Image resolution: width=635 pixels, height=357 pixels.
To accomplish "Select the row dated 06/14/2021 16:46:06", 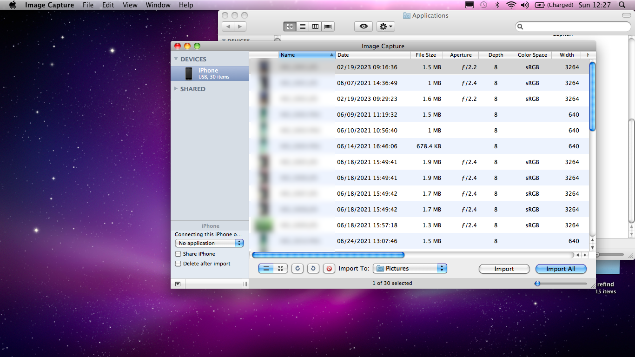I will [x=419, y=146].
